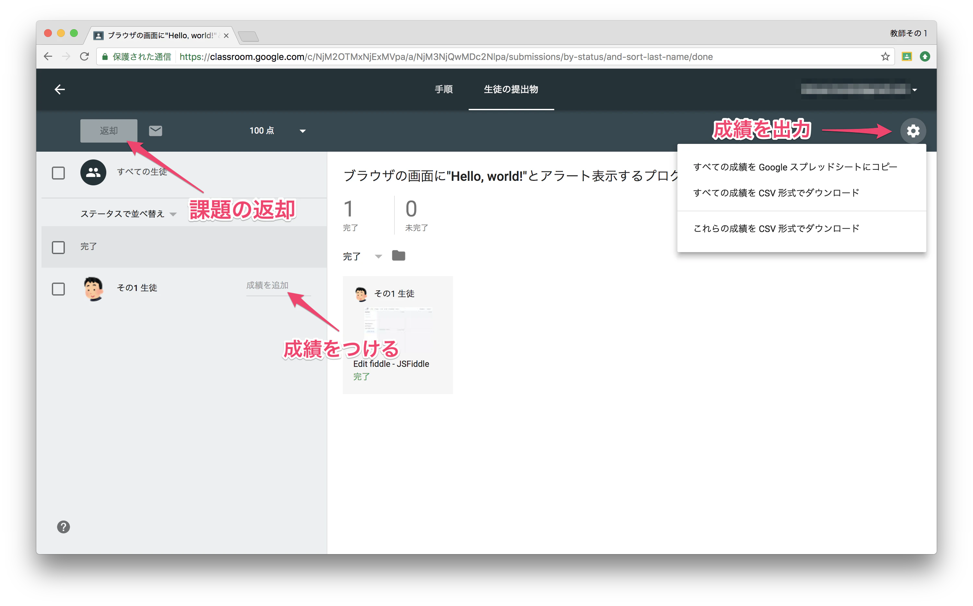The height and width of the screenshot is (606, 973).
Task: Open the 完了 filter dropdown above submissions
Action: pos(362,256)
